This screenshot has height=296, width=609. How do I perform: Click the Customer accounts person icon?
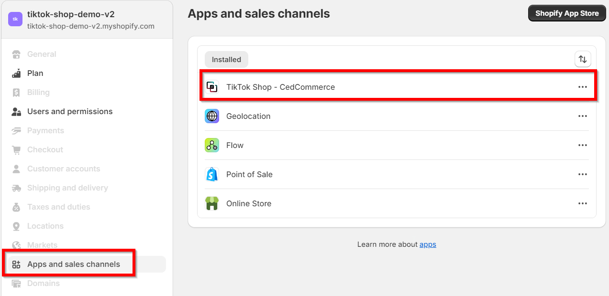click(17, 169)
